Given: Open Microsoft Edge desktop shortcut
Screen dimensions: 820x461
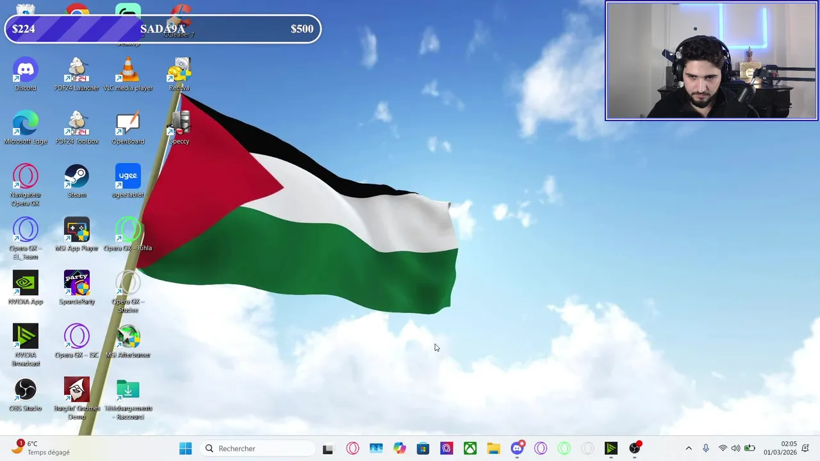Looking at the screenshot, I should point(26,127).
